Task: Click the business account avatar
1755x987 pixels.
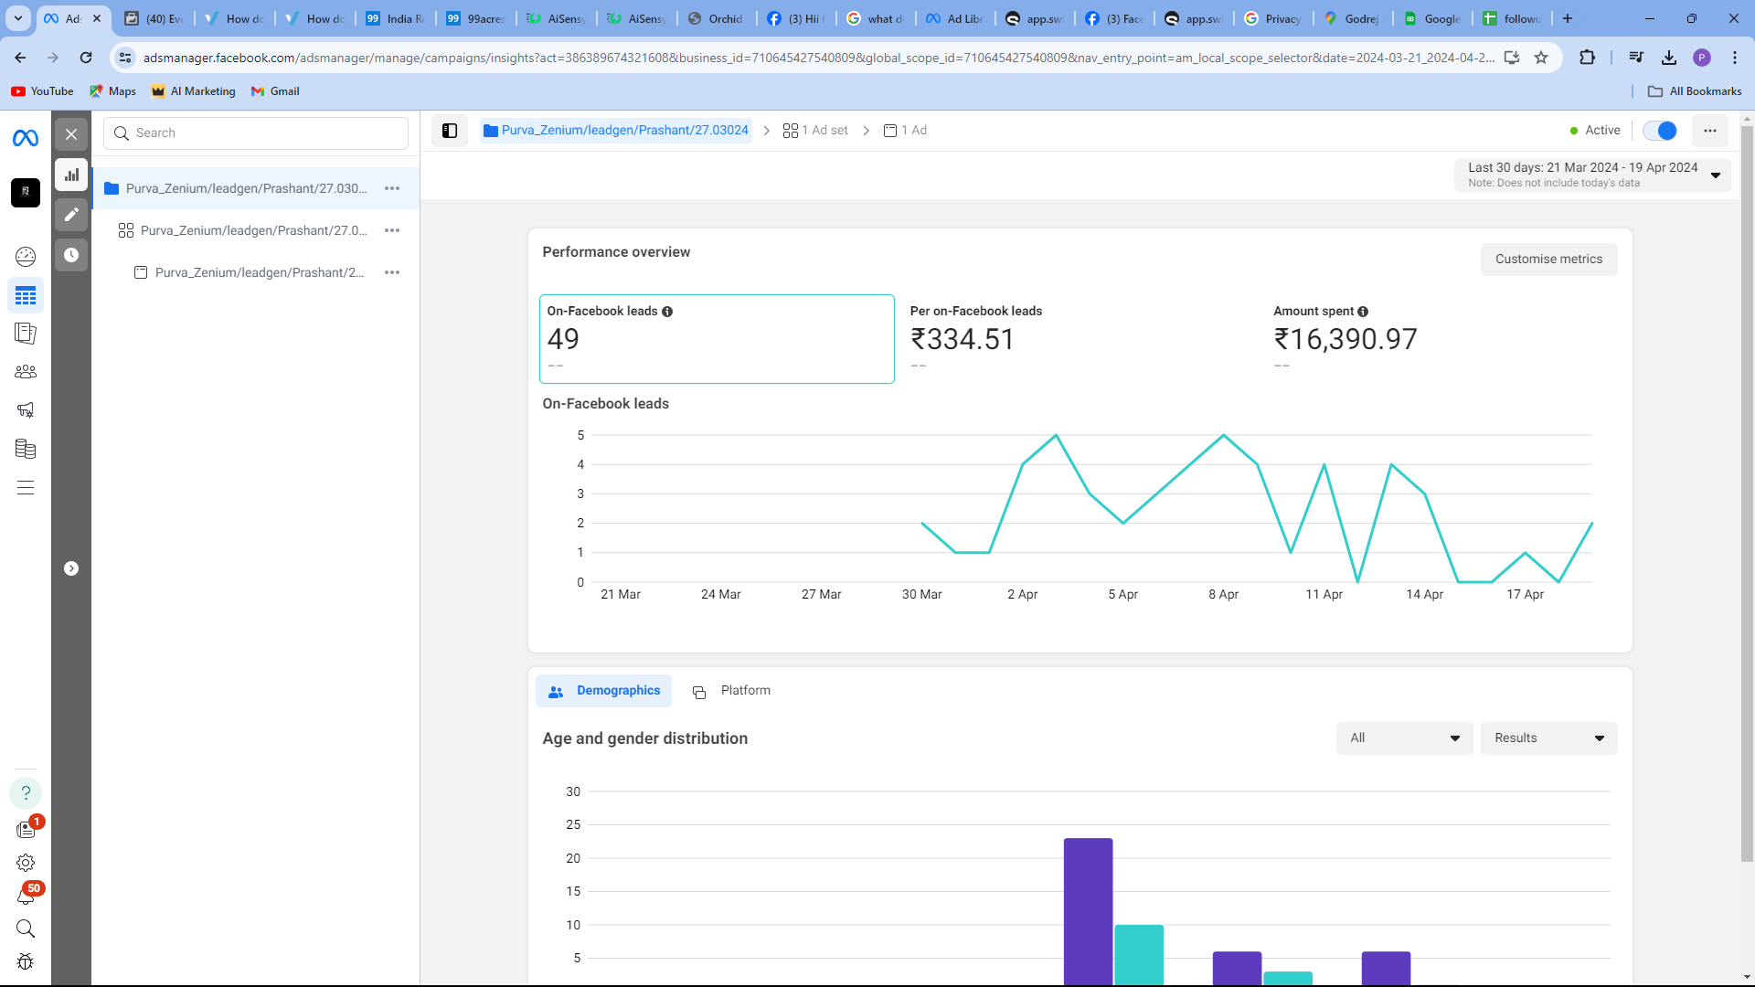Action: [26, 192]
